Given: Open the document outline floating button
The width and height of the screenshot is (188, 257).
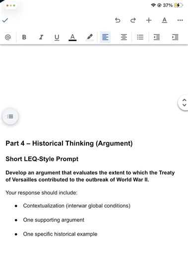Looking at the screenshot, I should click(10, 117).
